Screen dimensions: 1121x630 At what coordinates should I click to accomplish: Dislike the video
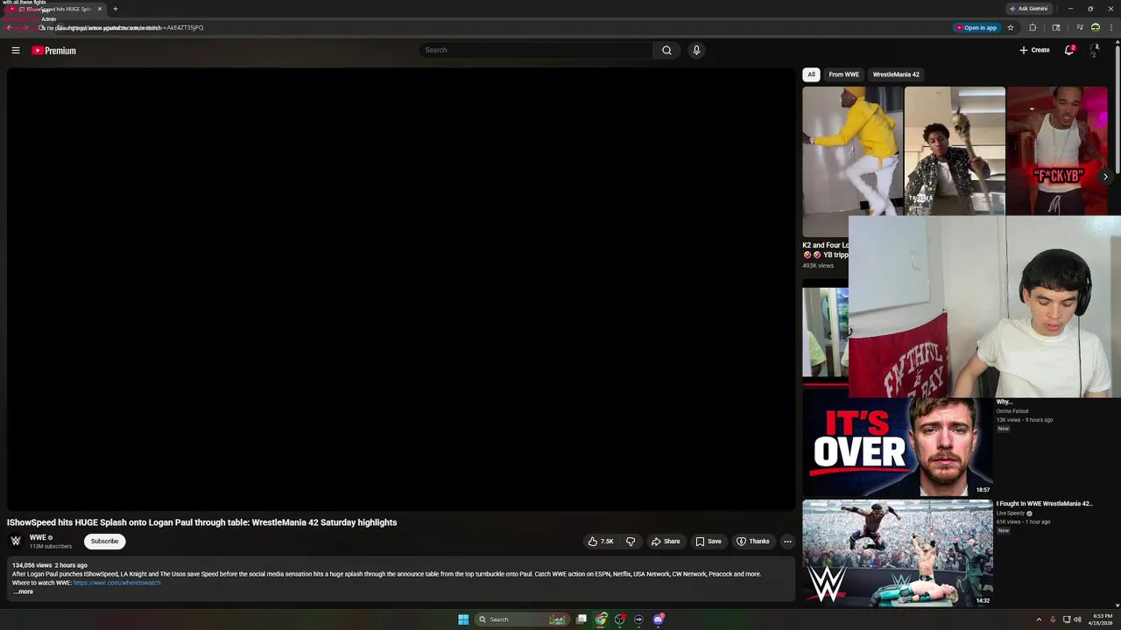point(631,542)
